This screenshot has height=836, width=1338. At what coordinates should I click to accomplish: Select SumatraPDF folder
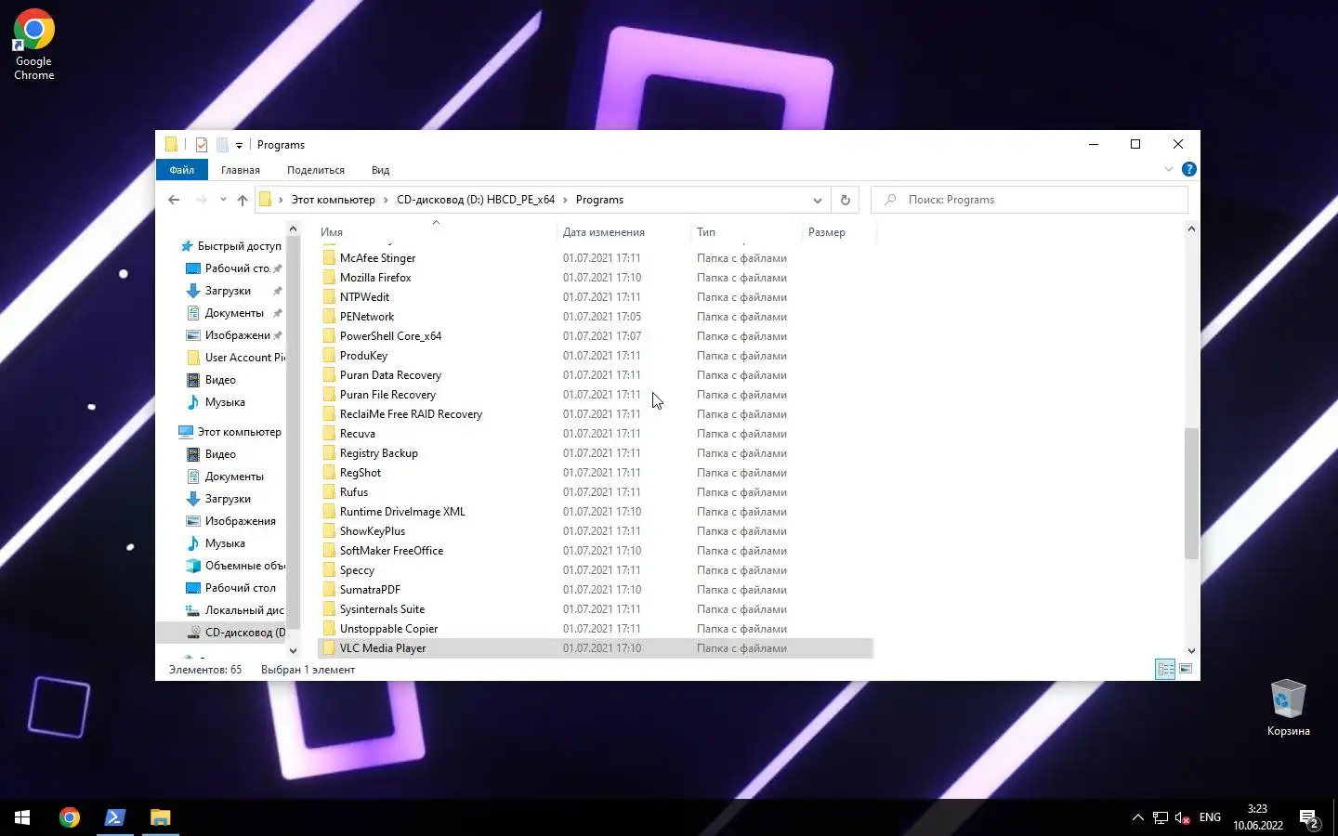tap(370, 590)
